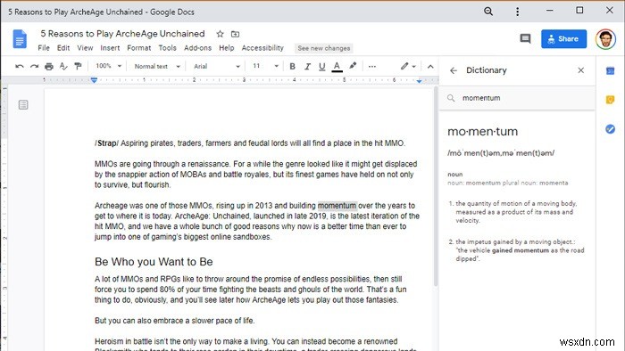The width and height of the screenshot is (625, 351).
Task: Open the Google account avatar
Action: pos(605,39)
